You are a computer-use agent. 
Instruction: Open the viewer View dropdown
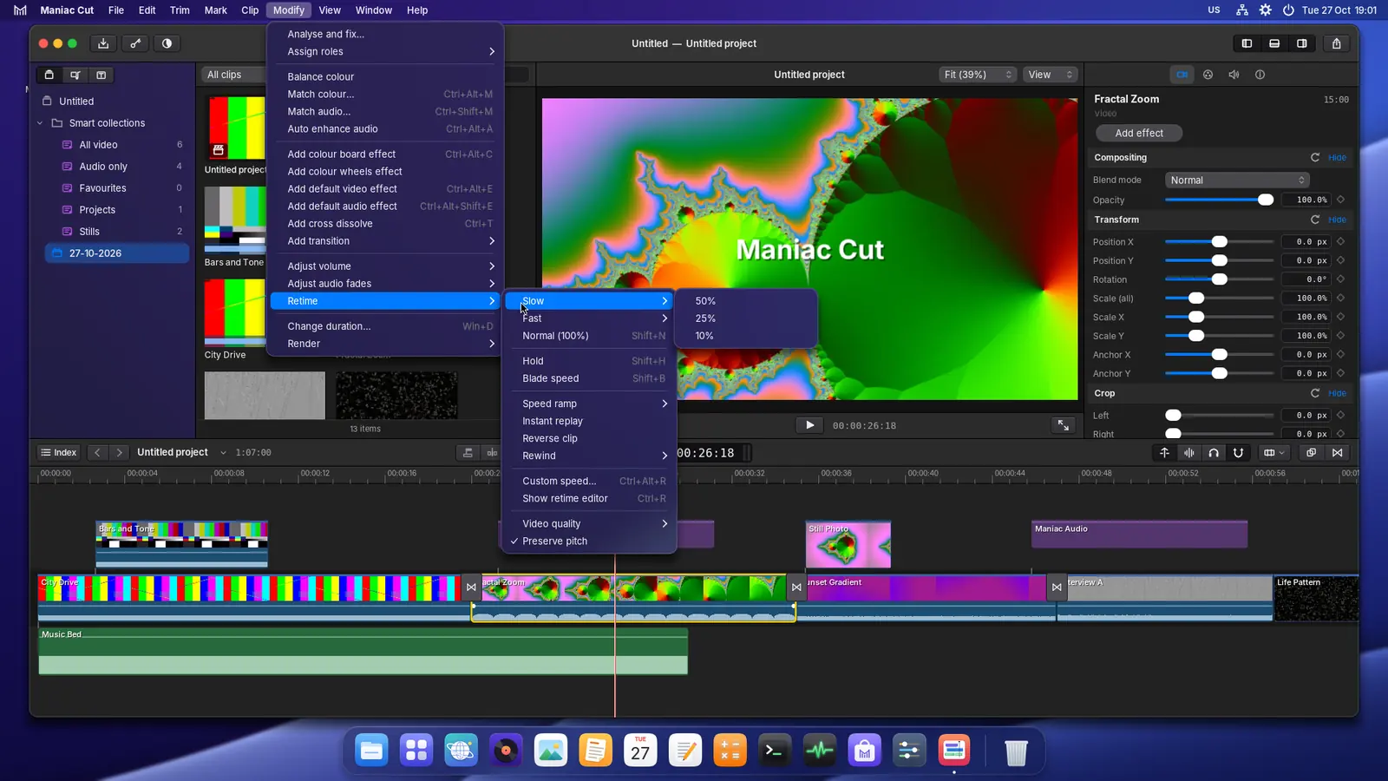click(x=1051, y=75)
